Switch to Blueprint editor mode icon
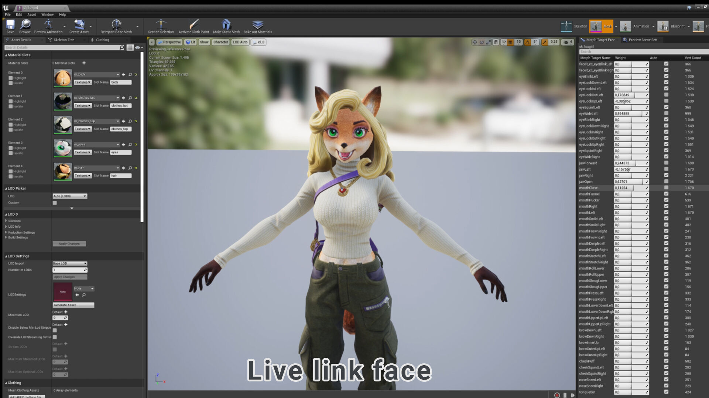The image size is (709, 398). pos(663,26)
